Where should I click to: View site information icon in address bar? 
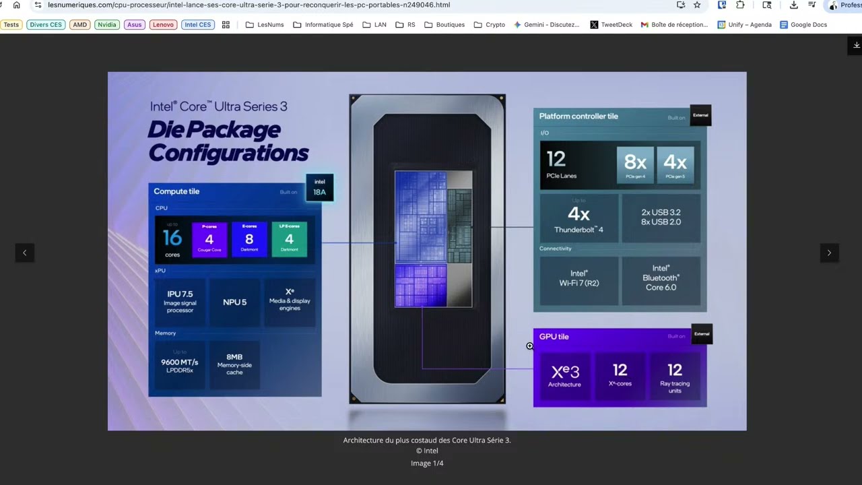(38, 5)
